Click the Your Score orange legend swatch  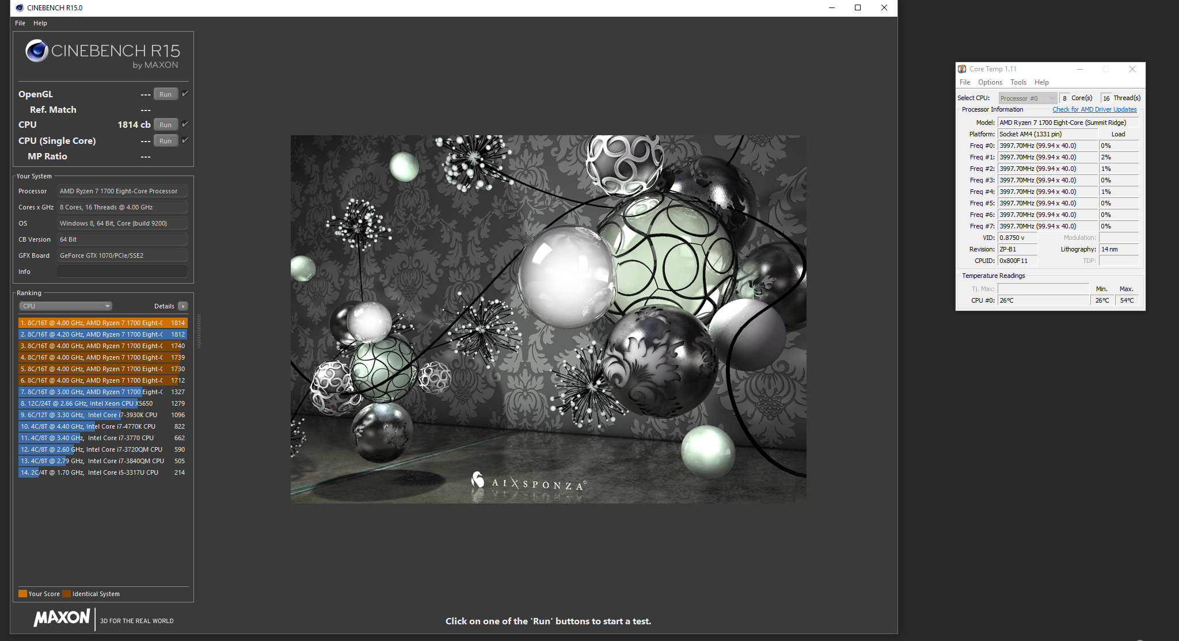tap(22, 594)
